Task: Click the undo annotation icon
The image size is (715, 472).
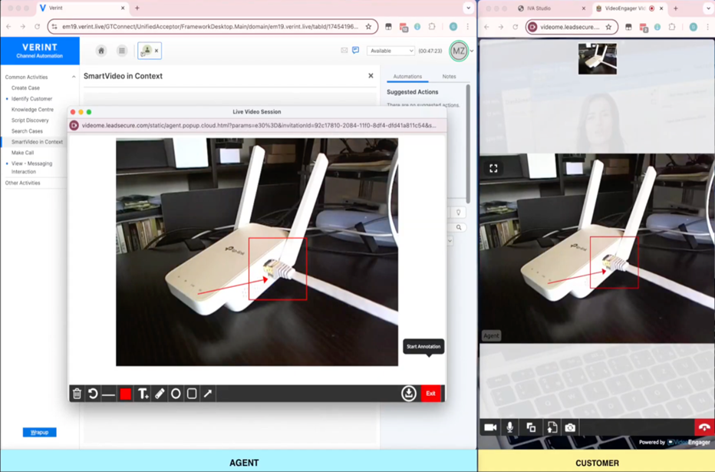Action: click(93, 394)
